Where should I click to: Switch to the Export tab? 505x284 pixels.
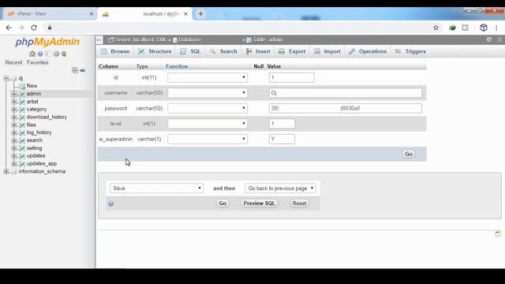(x=292, y=51)
